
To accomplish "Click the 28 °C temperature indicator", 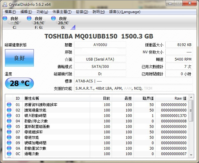I will [x=19, y=83].
